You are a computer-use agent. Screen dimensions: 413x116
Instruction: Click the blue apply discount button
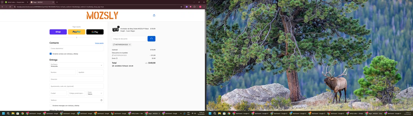151,39
